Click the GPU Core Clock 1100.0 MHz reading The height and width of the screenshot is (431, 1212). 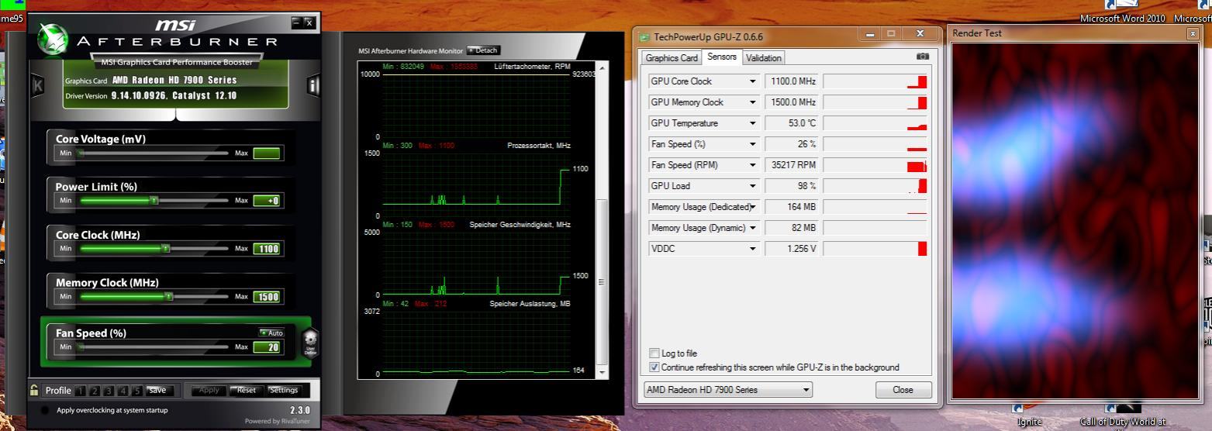pos(792,81)
